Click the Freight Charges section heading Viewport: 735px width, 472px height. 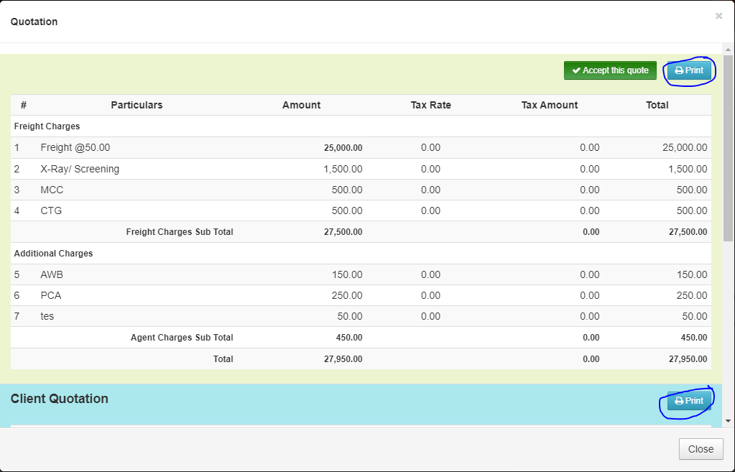click(x=47, y=126)
